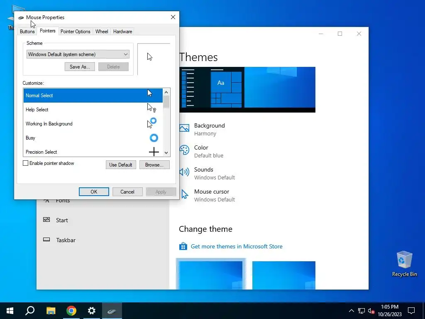Open Start in Settings sidebar
This screenshot has height=319, width=425.
(62, 220)
